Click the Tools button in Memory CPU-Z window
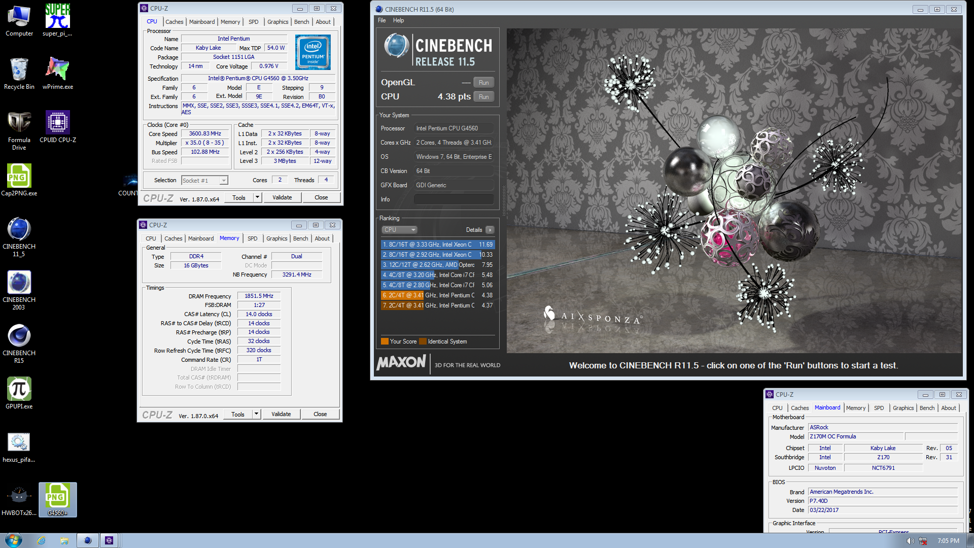This screenshot has width=974, height=548. 238,414
